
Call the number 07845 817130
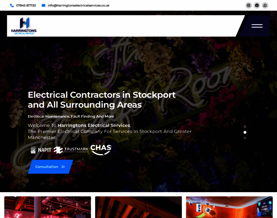point(26,5)
